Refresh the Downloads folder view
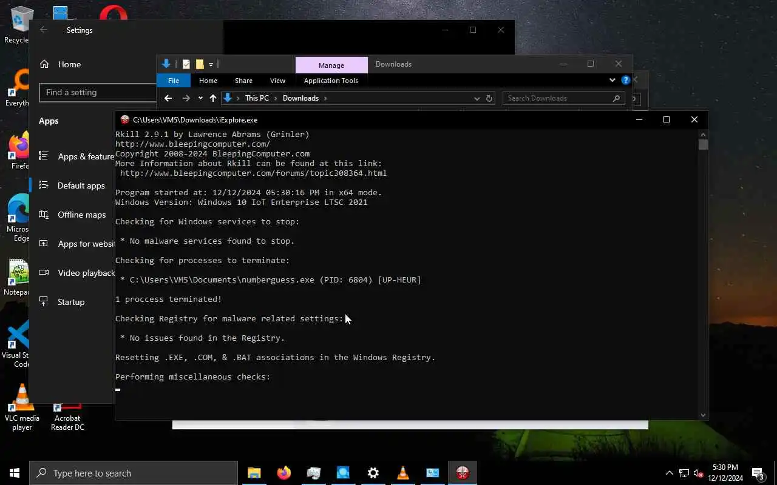The width and height of the screenshot is (777, 485). point(489,98)
